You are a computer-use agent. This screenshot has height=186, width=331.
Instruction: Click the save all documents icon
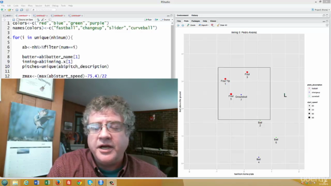[x=22, y=10]
